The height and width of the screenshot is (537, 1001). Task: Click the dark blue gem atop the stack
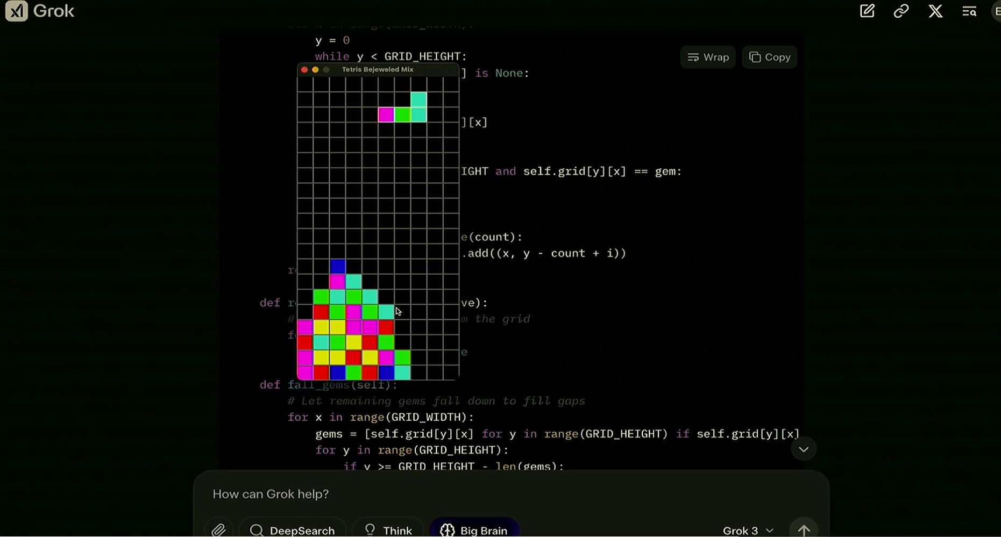(338, 266)
